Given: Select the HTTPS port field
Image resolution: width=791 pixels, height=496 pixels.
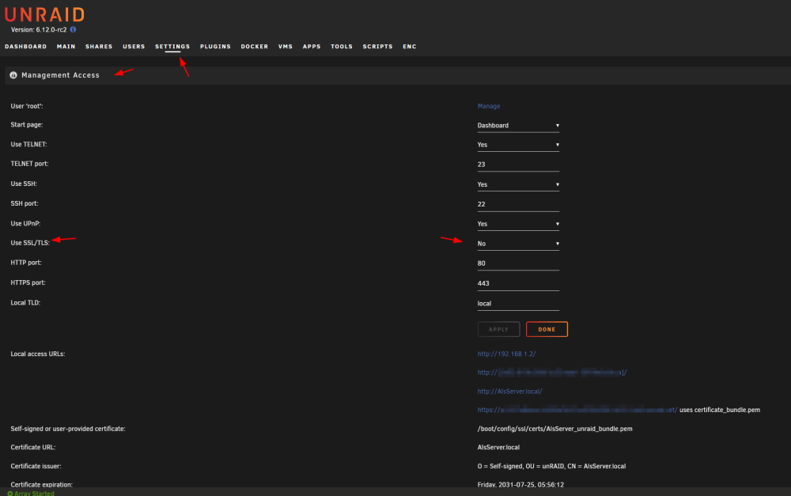Looking at the screenshot, I should pos(518,283).
